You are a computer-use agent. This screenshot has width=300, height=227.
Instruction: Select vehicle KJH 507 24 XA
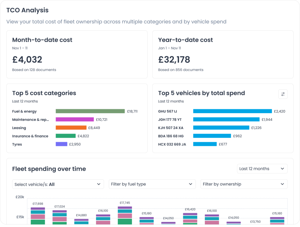point(171,128)
